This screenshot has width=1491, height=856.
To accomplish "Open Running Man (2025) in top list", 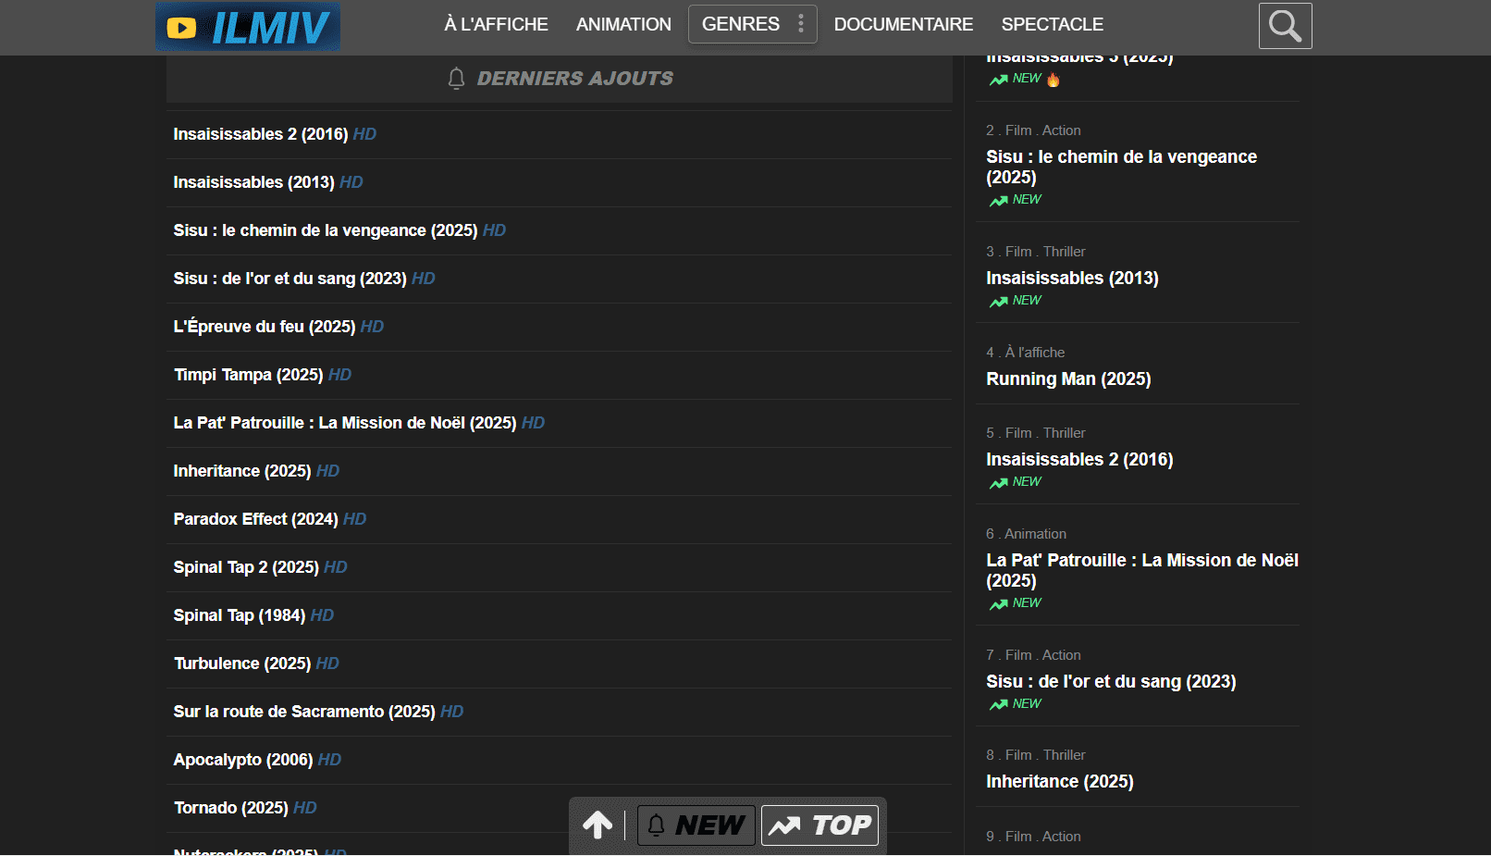I will [1068, 378].
